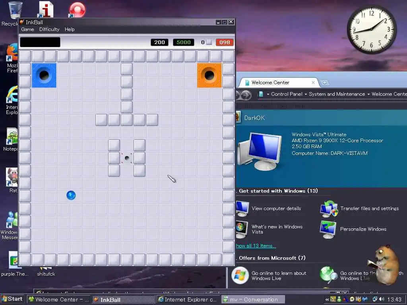Go to System and Maintenance breadcrumb
407x305 pixels.
coord(337,94)
